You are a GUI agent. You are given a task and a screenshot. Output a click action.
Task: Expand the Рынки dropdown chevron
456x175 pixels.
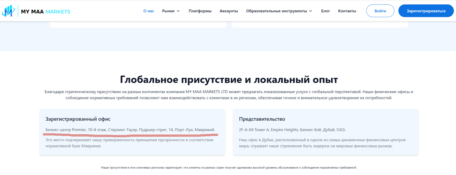tap(178, 11)
